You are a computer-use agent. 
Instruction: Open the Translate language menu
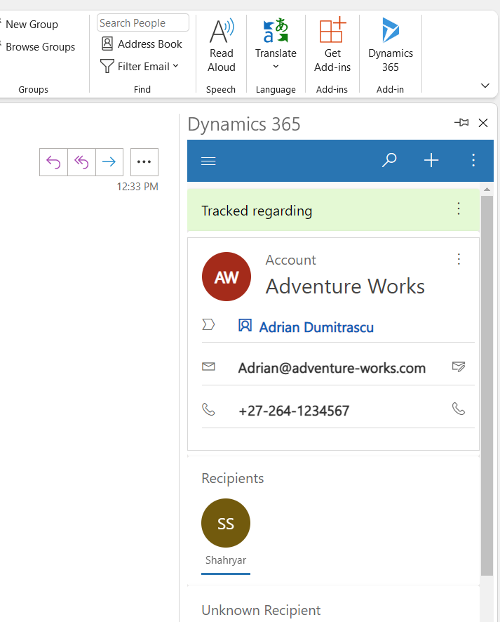tap(276, 66)
